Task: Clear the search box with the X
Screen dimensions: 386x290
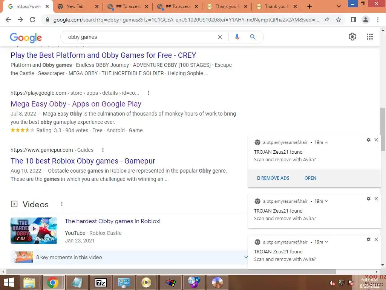Action: click(x=220, y=37)
